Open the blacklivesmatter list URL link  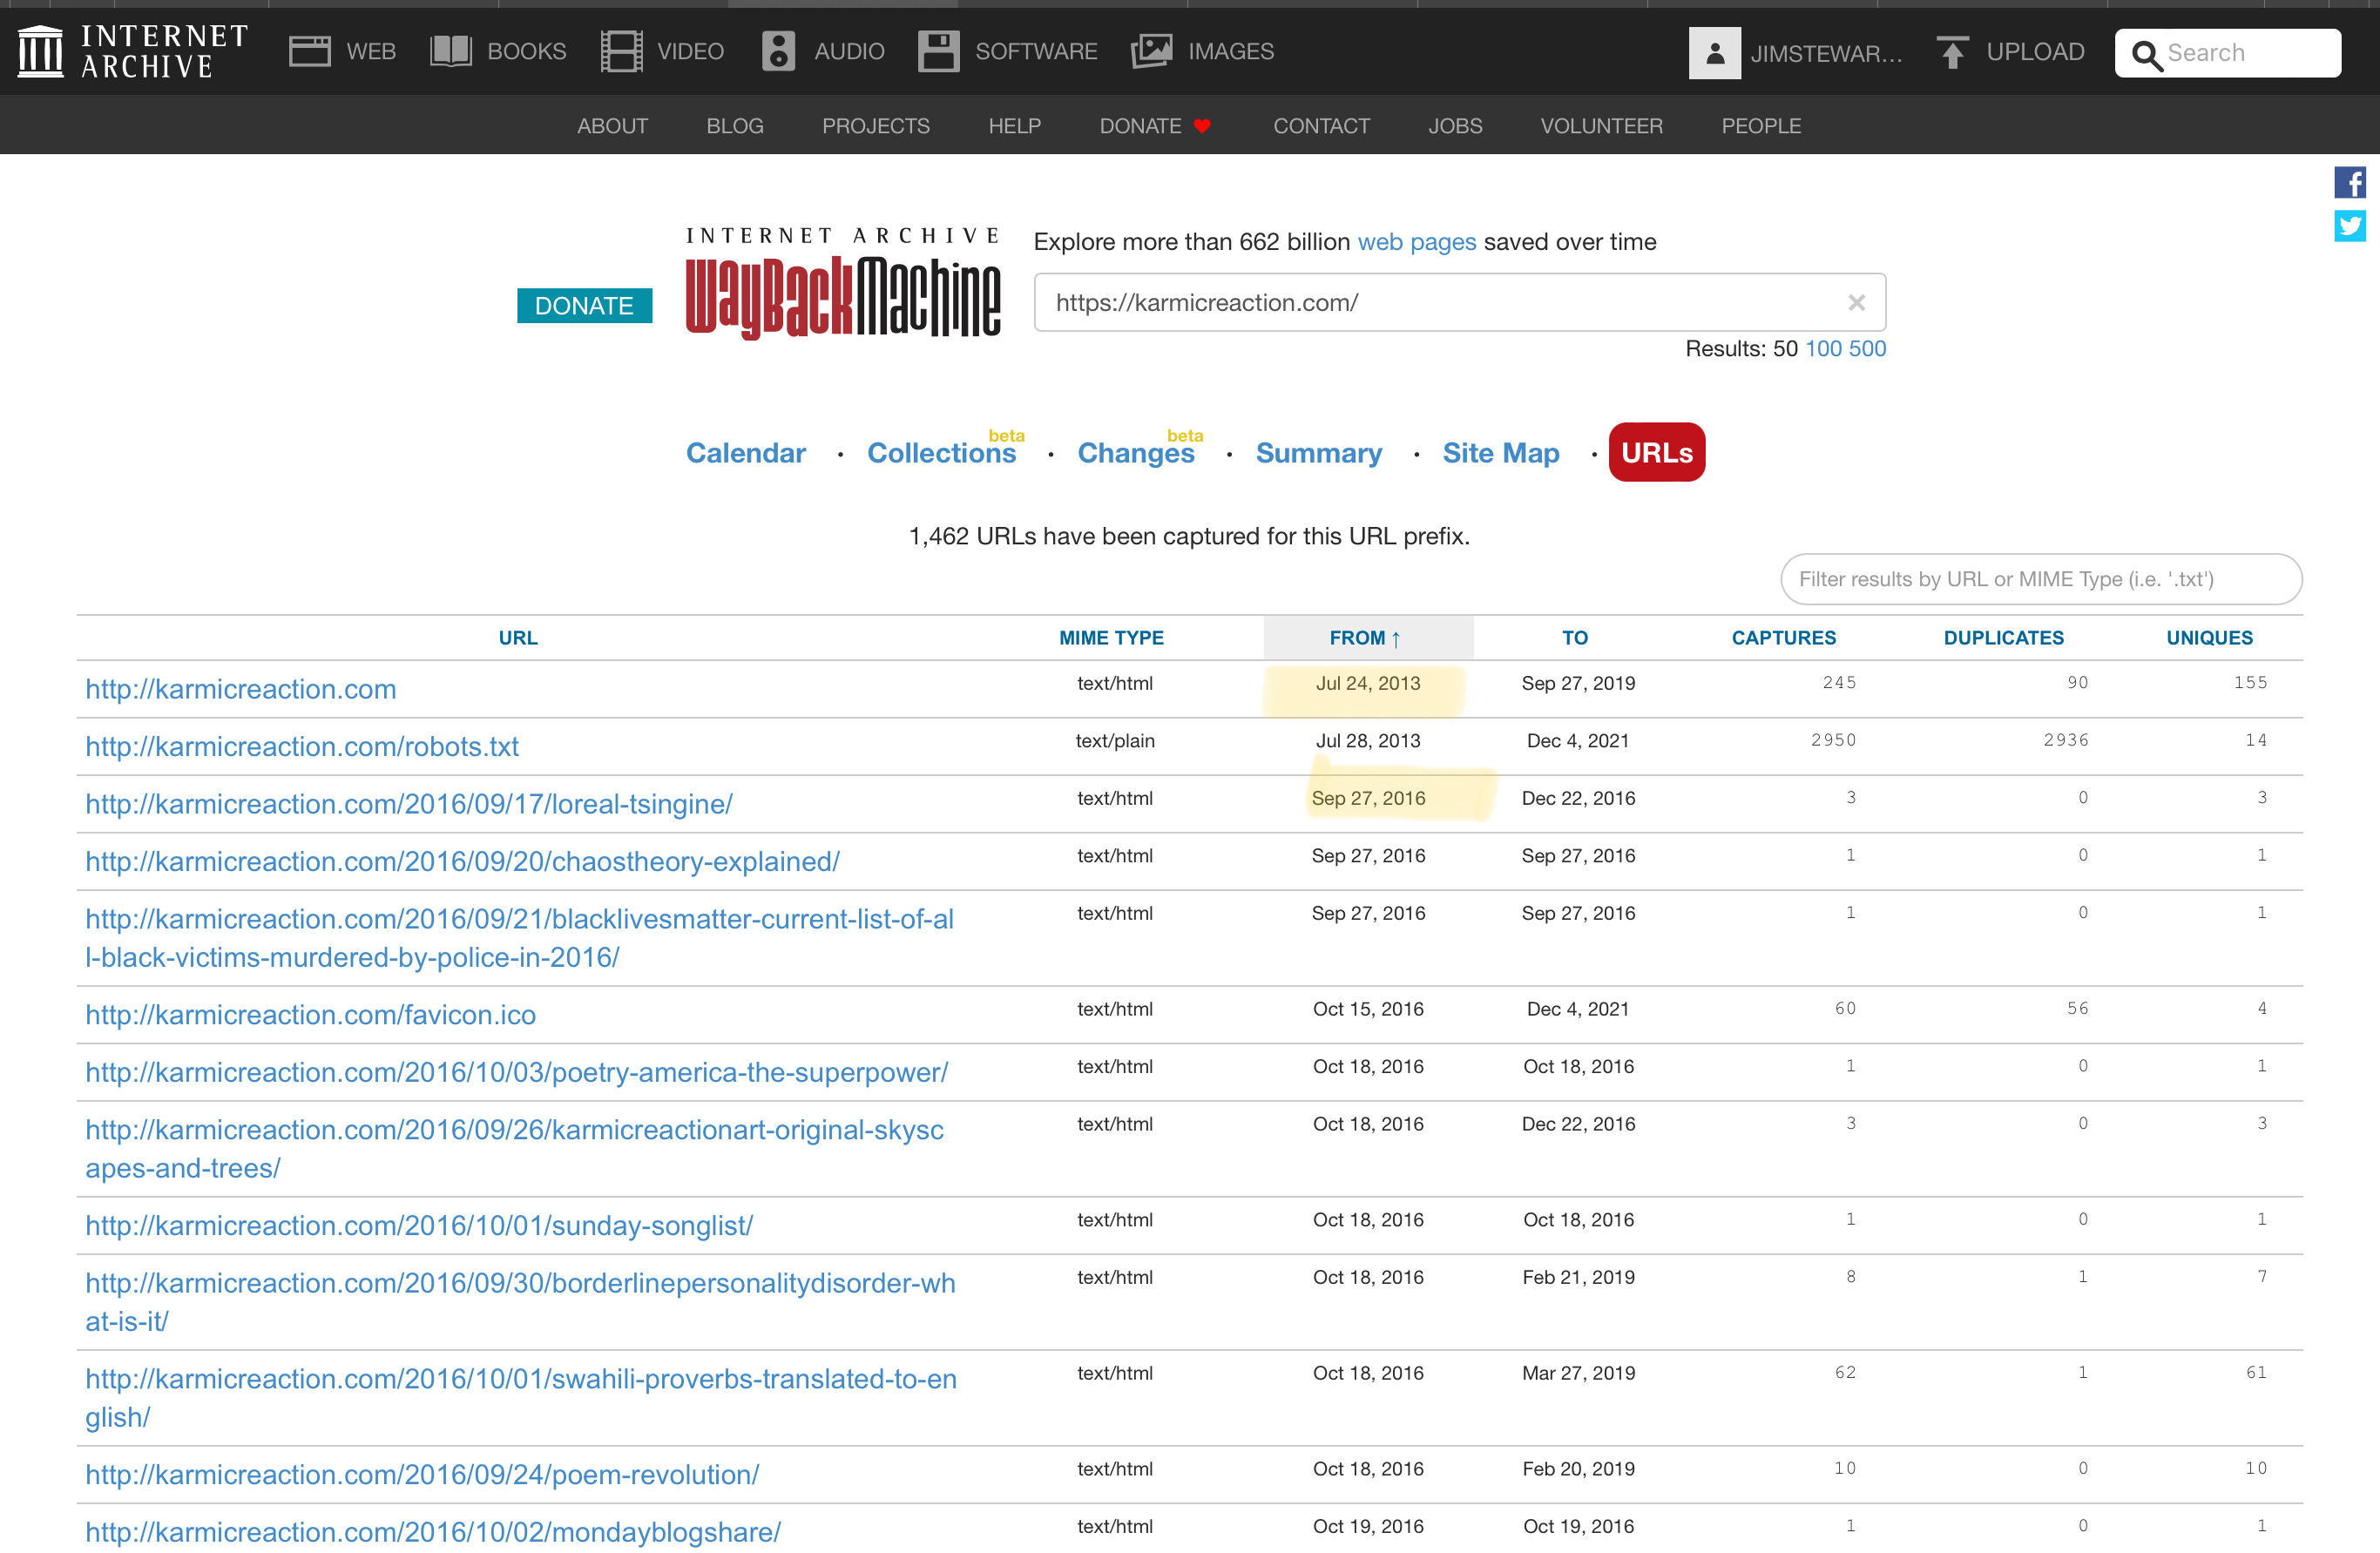[x=520, y=938]
